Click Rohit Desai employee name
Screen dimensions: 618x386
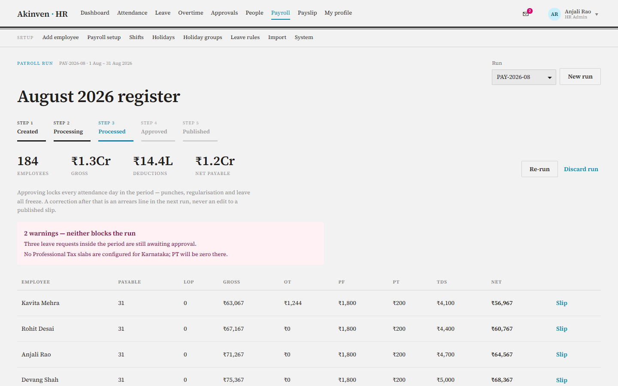[x=38, y=329]
